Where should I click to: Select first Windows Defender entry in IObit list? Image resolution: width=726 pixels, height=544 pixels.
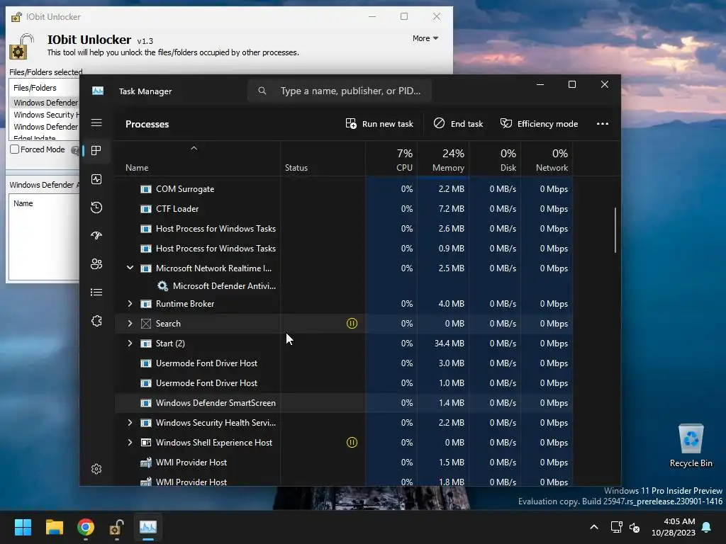[x=45, y=102]
